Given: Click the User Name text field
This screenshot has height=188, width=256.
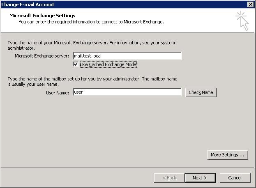Looking at the screenshot, I should coord(127,92).
